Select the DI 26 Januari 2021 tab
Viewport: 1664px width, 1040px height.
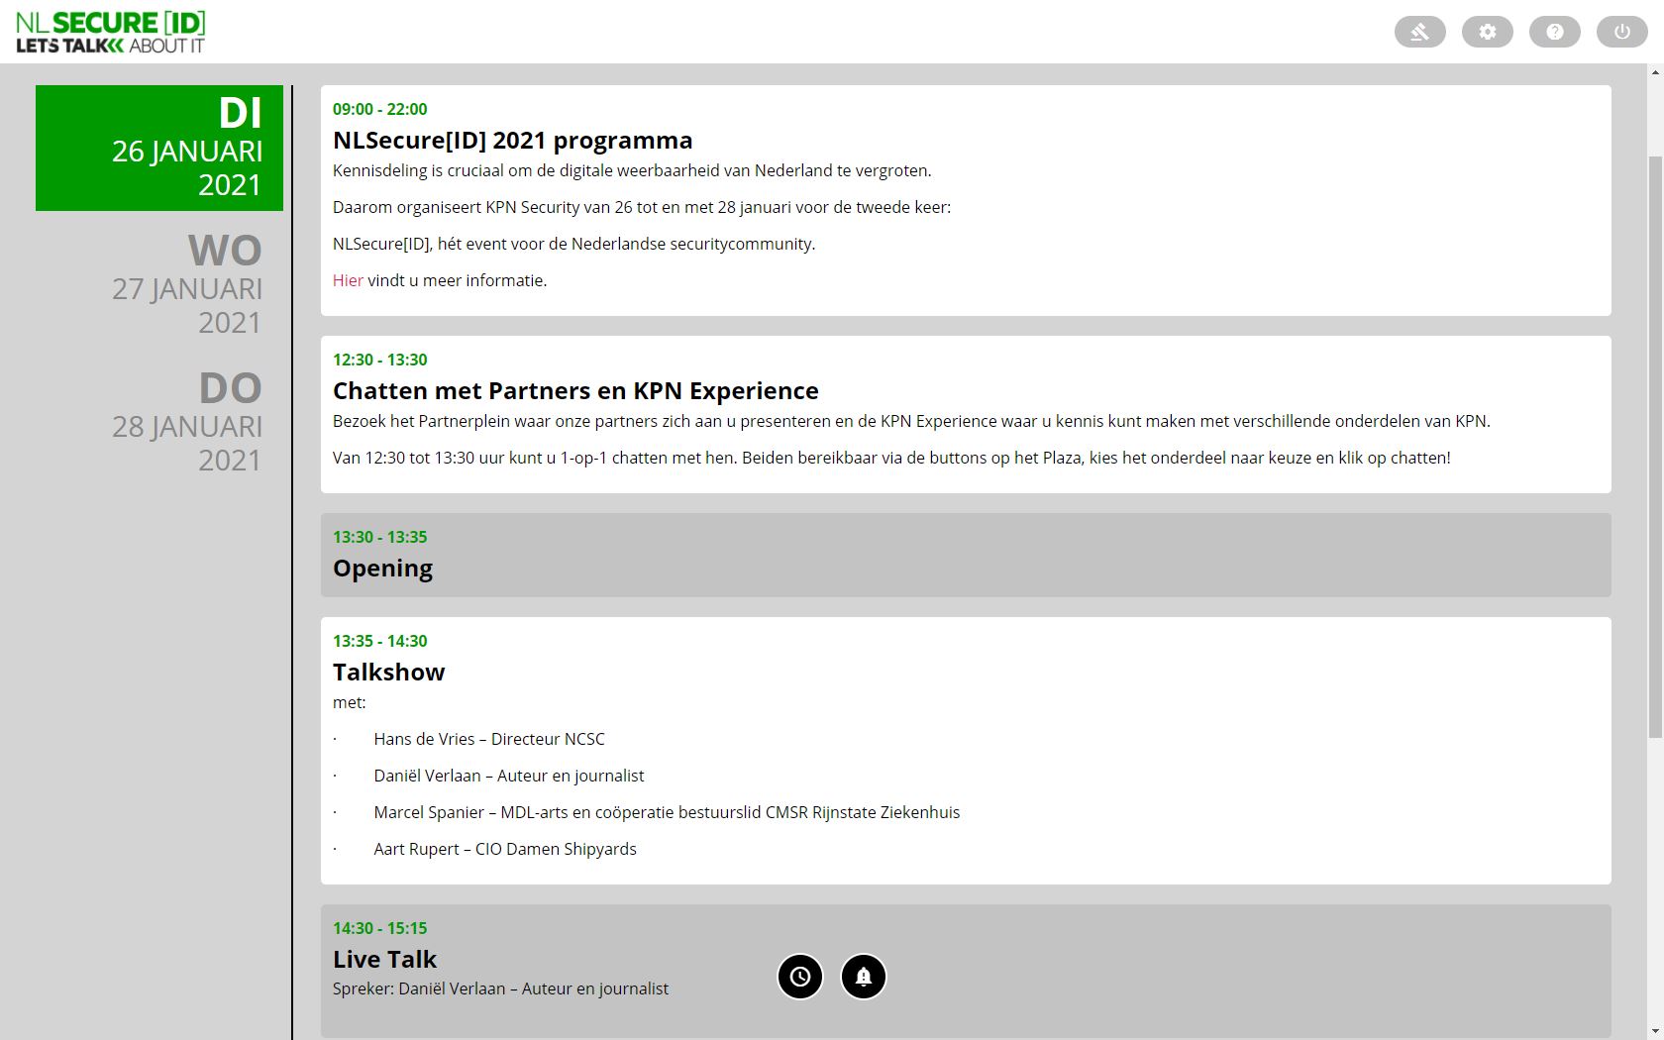pyautogui.click(x=159, y=148)
